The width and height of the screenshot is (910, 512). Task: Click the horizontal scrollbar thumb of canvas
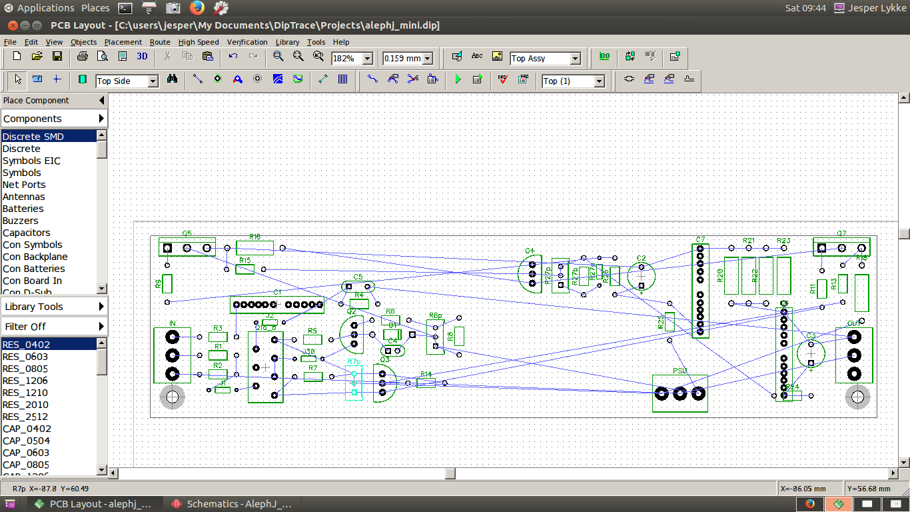pos(451,473)
